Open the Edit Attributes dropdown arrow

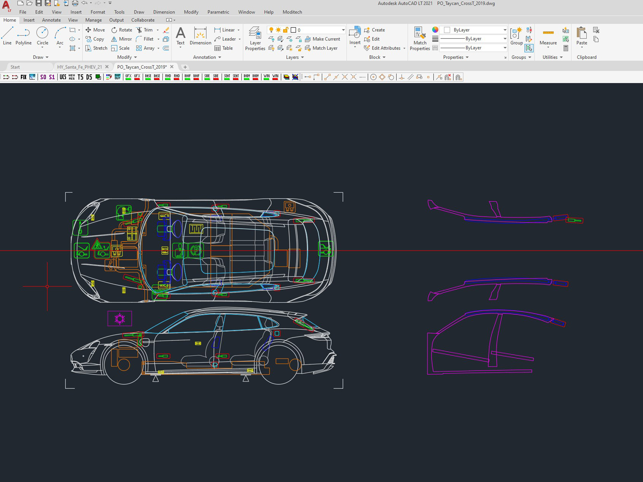point(404,48)
